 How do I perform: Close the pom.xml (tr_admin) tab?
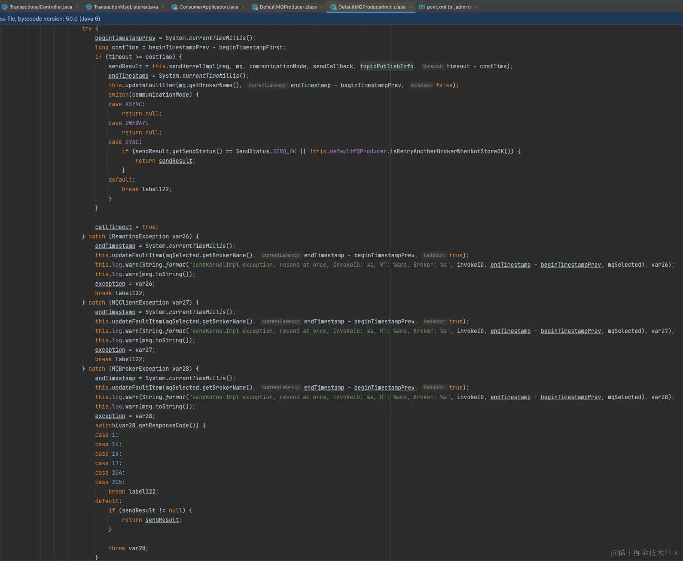coord(476,7)
